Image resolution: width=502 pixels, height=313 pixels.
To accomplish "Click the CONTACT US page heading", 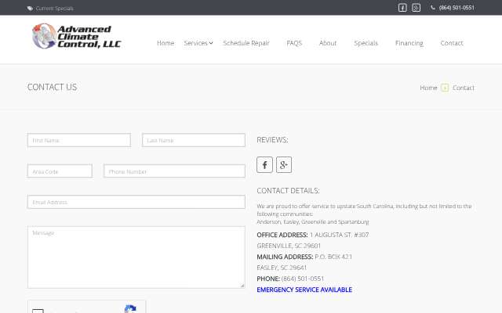I will [x=53, y=87].
